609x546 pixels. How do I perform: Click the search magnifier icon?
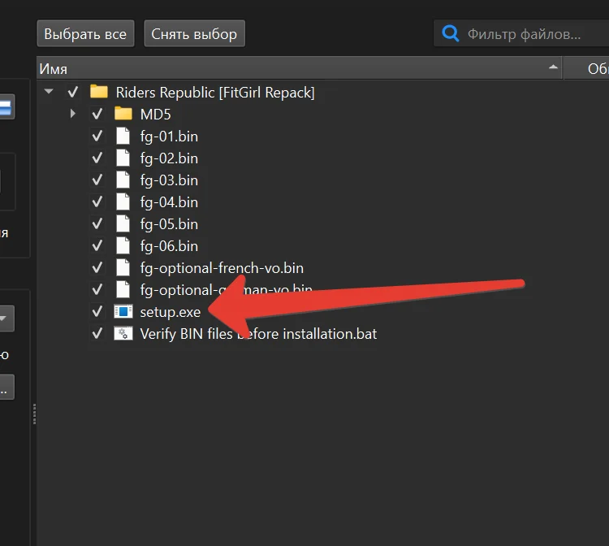click(x=450, y=34)
